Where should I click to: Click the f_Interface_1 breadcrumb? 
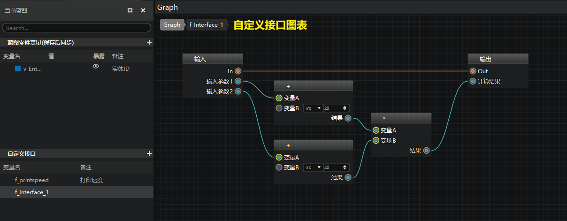click(207, 25)
